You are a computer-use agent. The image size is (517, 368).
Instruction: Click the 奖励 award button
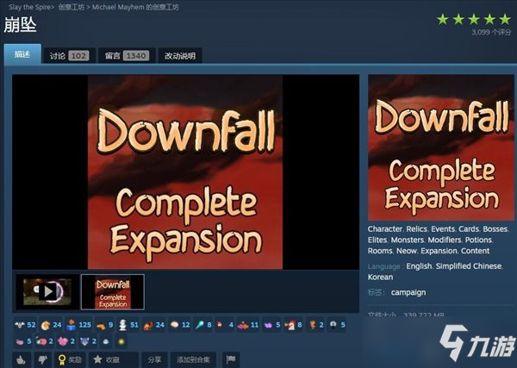coord(70,359)
